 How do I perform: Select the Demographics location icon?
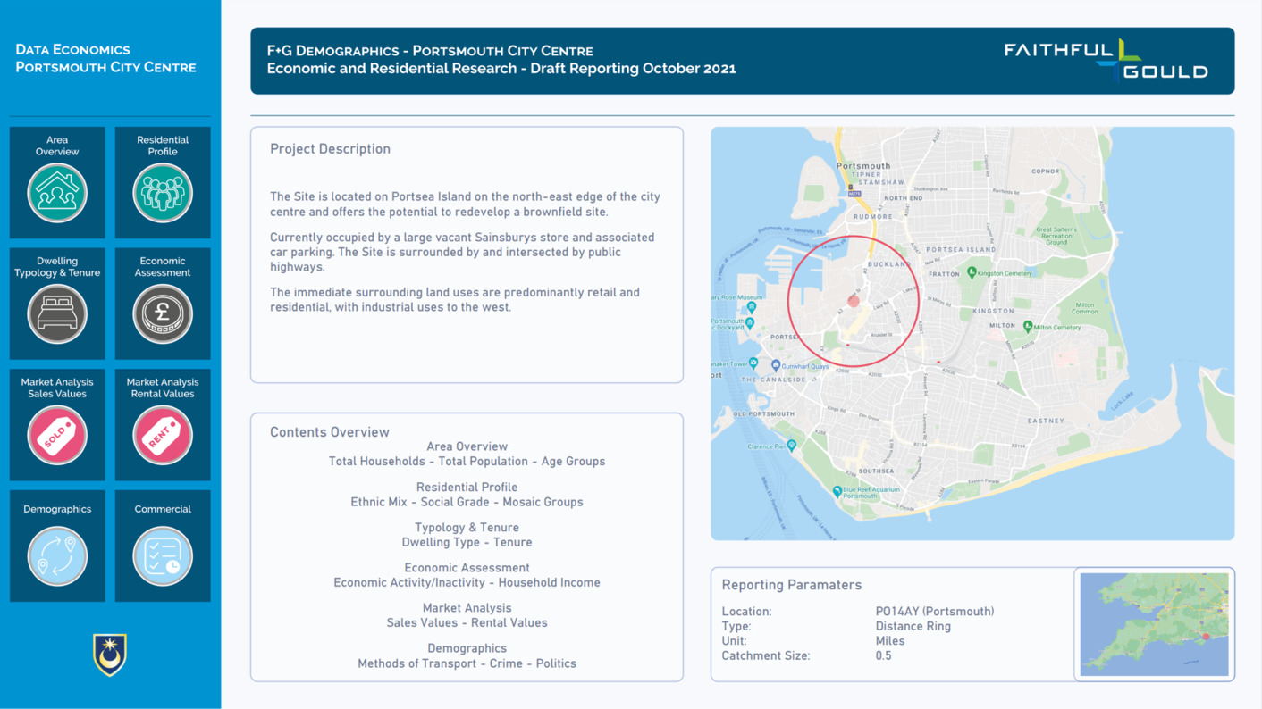click(57, 555)
